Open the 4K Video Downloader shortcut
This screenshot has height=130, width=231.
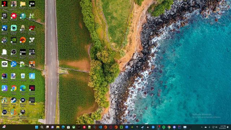click(23, 100)
